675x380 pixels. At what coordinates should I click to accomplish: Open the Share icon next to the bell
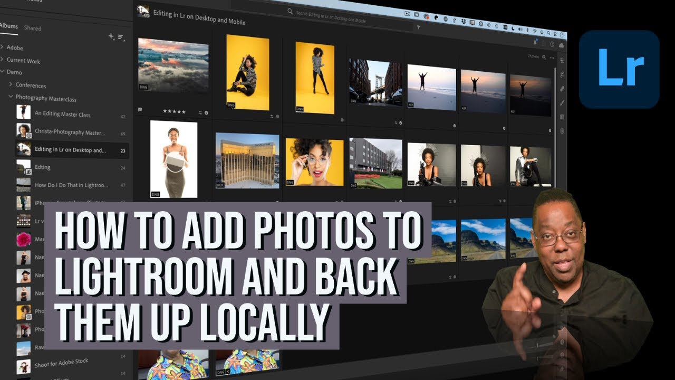click(x=544, y=43)
